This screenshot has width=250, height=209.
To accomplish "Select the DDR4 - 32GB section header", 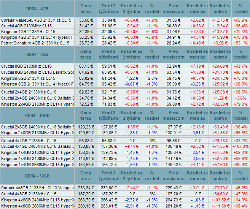I will (37, 176).
